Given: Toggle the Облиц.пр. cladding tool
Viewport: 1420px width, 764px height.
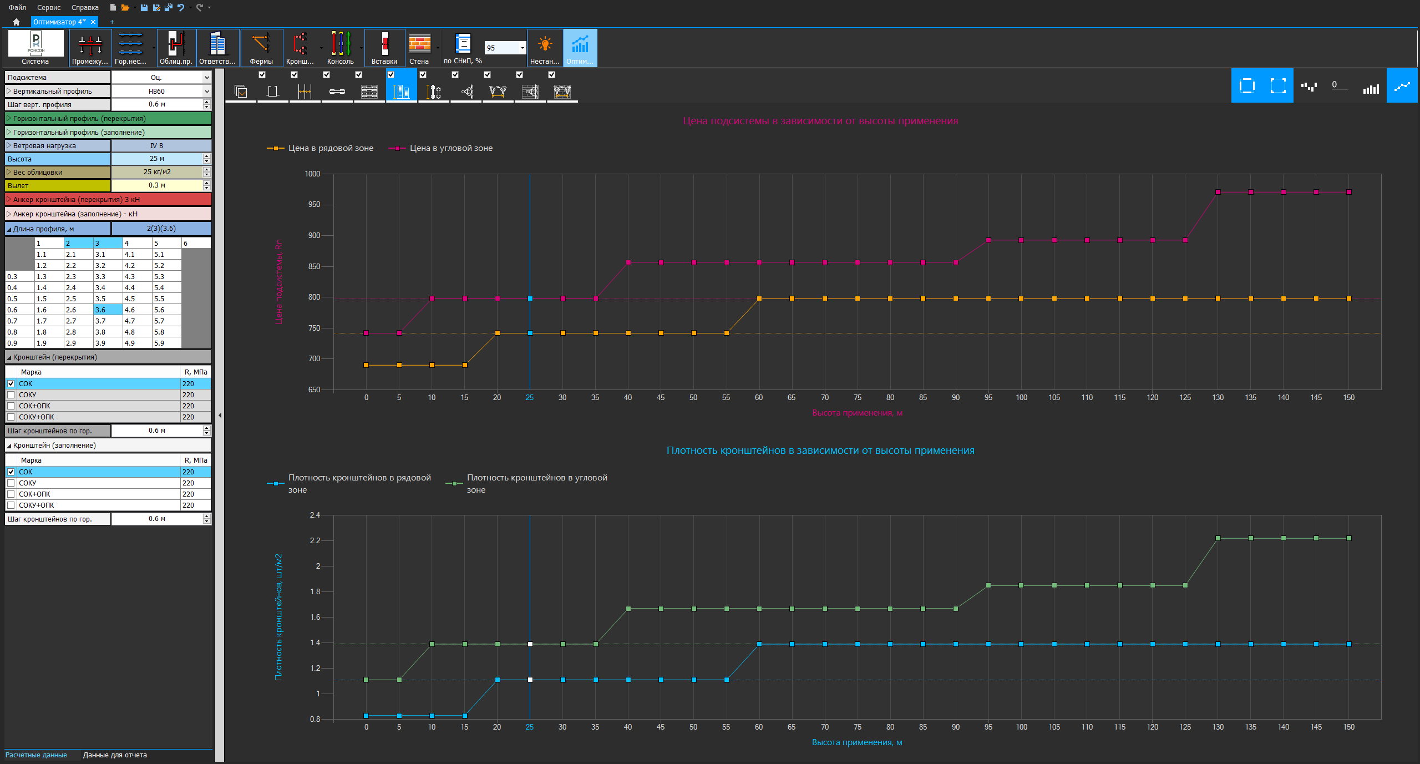Looking at the screenshot, I should pyautogui.click(x=176, y=48).
